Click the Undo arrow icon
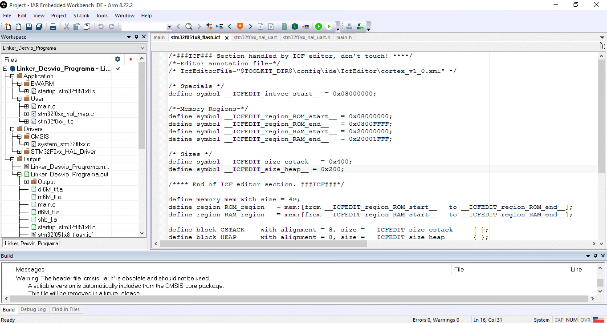This screenshot has height=323, width=607. click(101, 27)
